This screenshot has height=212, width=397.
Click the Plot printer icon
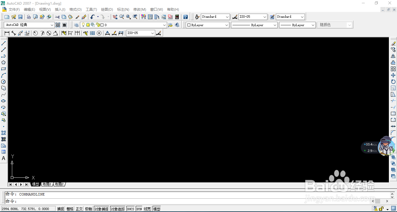[29, 17]
